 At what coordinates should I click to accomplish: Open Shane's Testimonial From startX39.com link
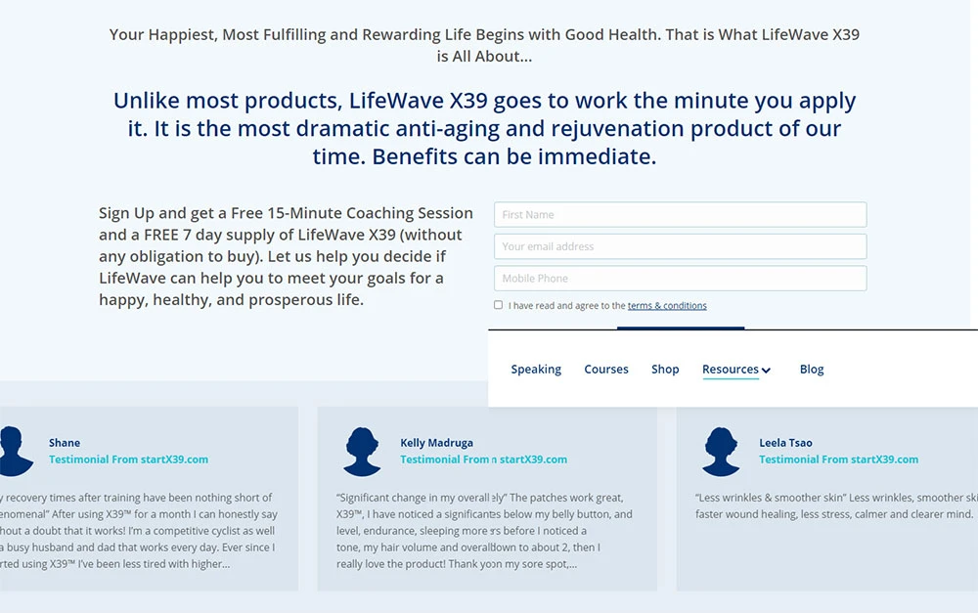[128, 460]
